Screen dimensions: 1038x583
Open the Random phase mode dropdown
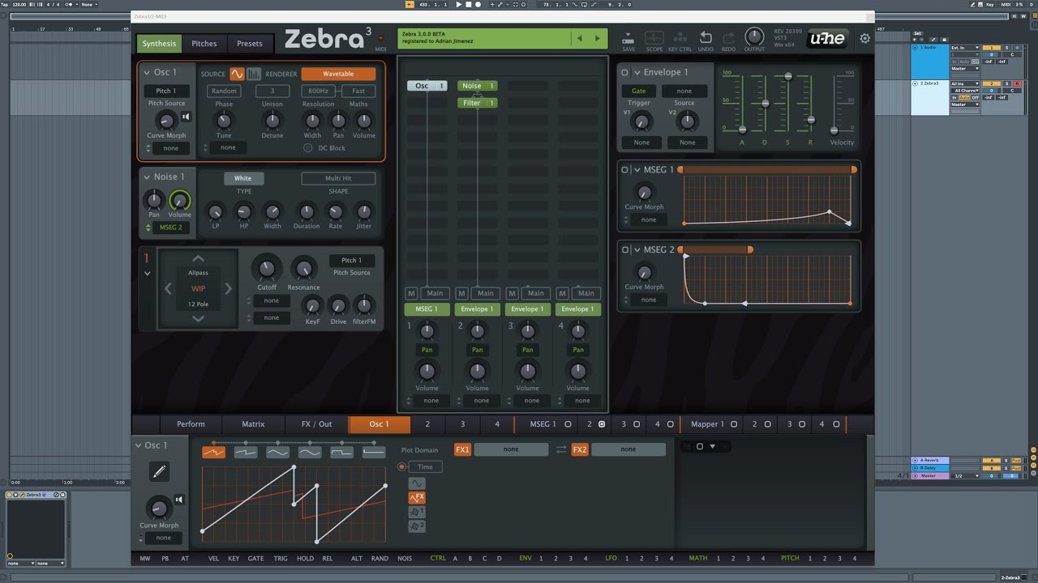point(224,91)
